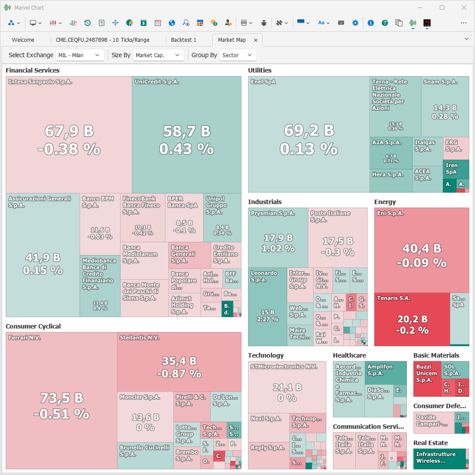Open the magnifier with eye icon

point(186,23)
